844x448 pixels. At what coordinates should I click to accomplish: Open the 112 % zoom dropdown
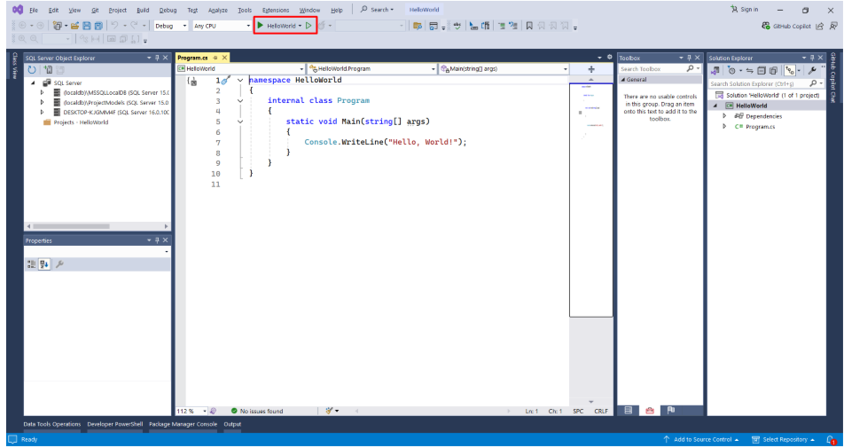click(x=191, y=411)
